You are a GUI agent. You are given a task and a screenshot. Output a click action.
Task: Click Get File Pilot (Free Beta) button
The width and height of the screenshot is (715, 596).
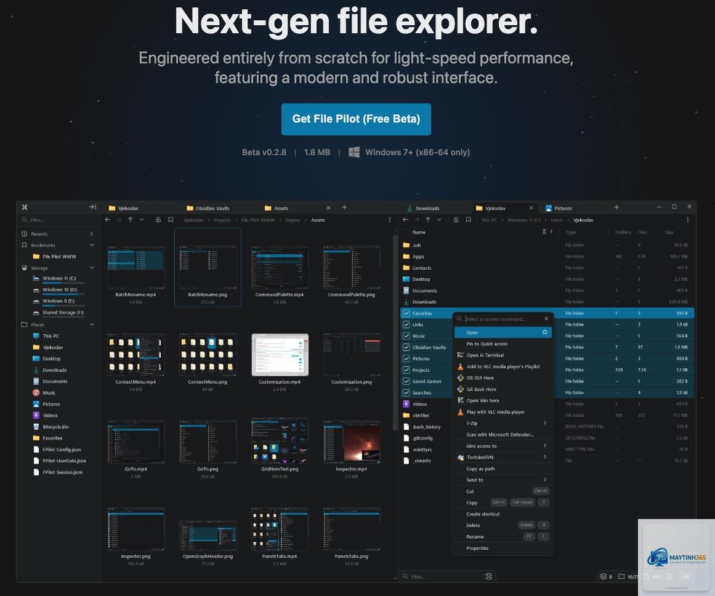coord(356,119)
